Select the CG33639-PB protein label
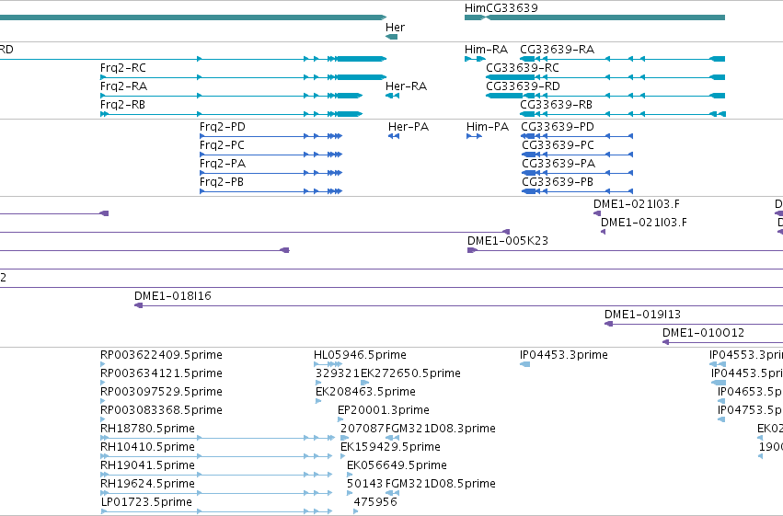The height and width of the screenshot is (516, 783). tap(558, 182)
